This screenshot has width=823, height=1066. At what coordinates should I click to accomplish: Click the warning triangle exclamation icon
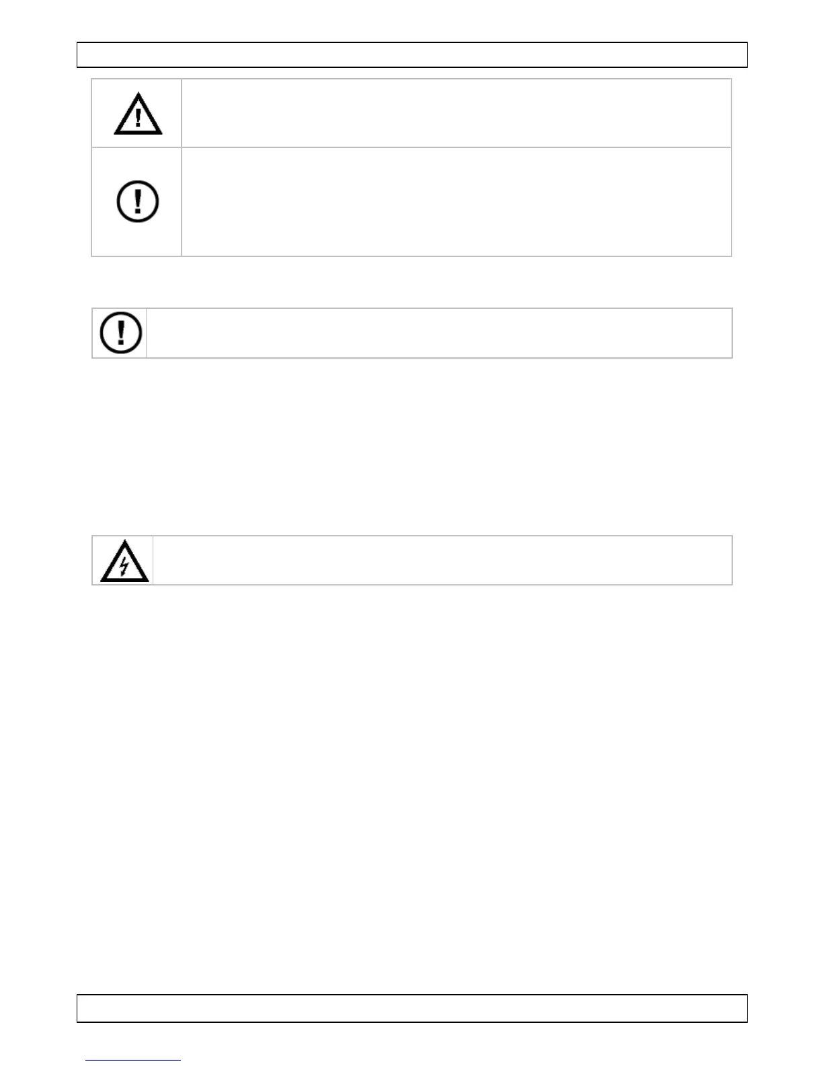click(x=138, y=114)
